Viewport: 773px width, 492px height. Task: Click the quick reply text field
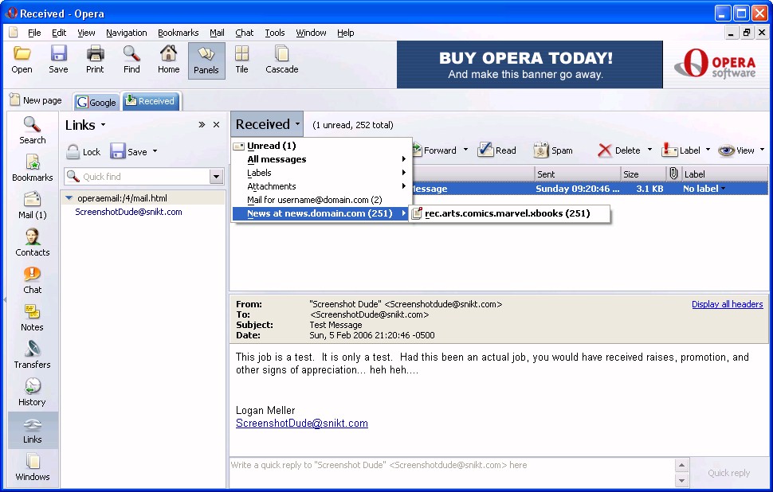point(452,472)
